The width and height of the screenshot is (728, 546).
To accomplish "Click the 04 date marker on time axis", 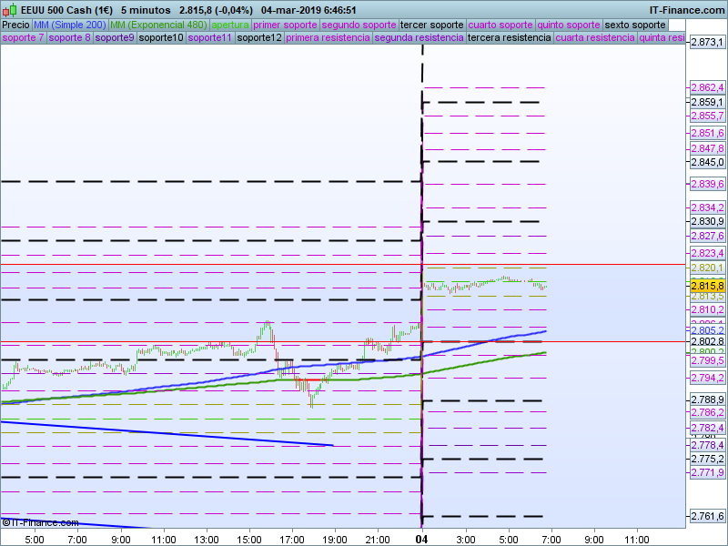I will [x=421, y=540].
